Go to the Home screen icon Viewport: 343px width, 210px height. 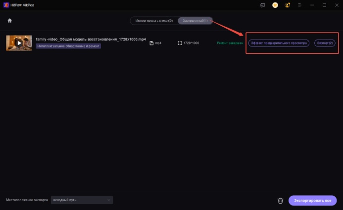tap(9, 21)
